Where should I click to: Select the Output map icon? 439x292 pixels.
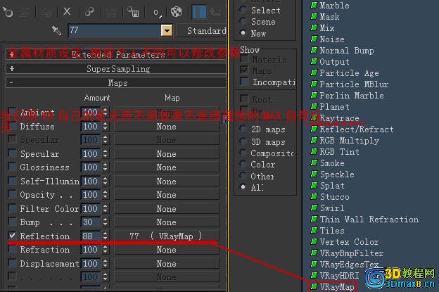tap(314, 61)
